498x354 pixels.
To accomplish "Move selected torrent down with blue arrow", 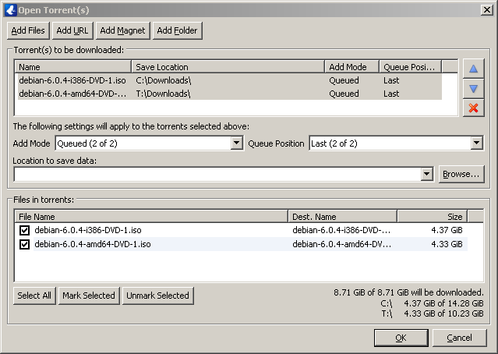I will [473, 89].
